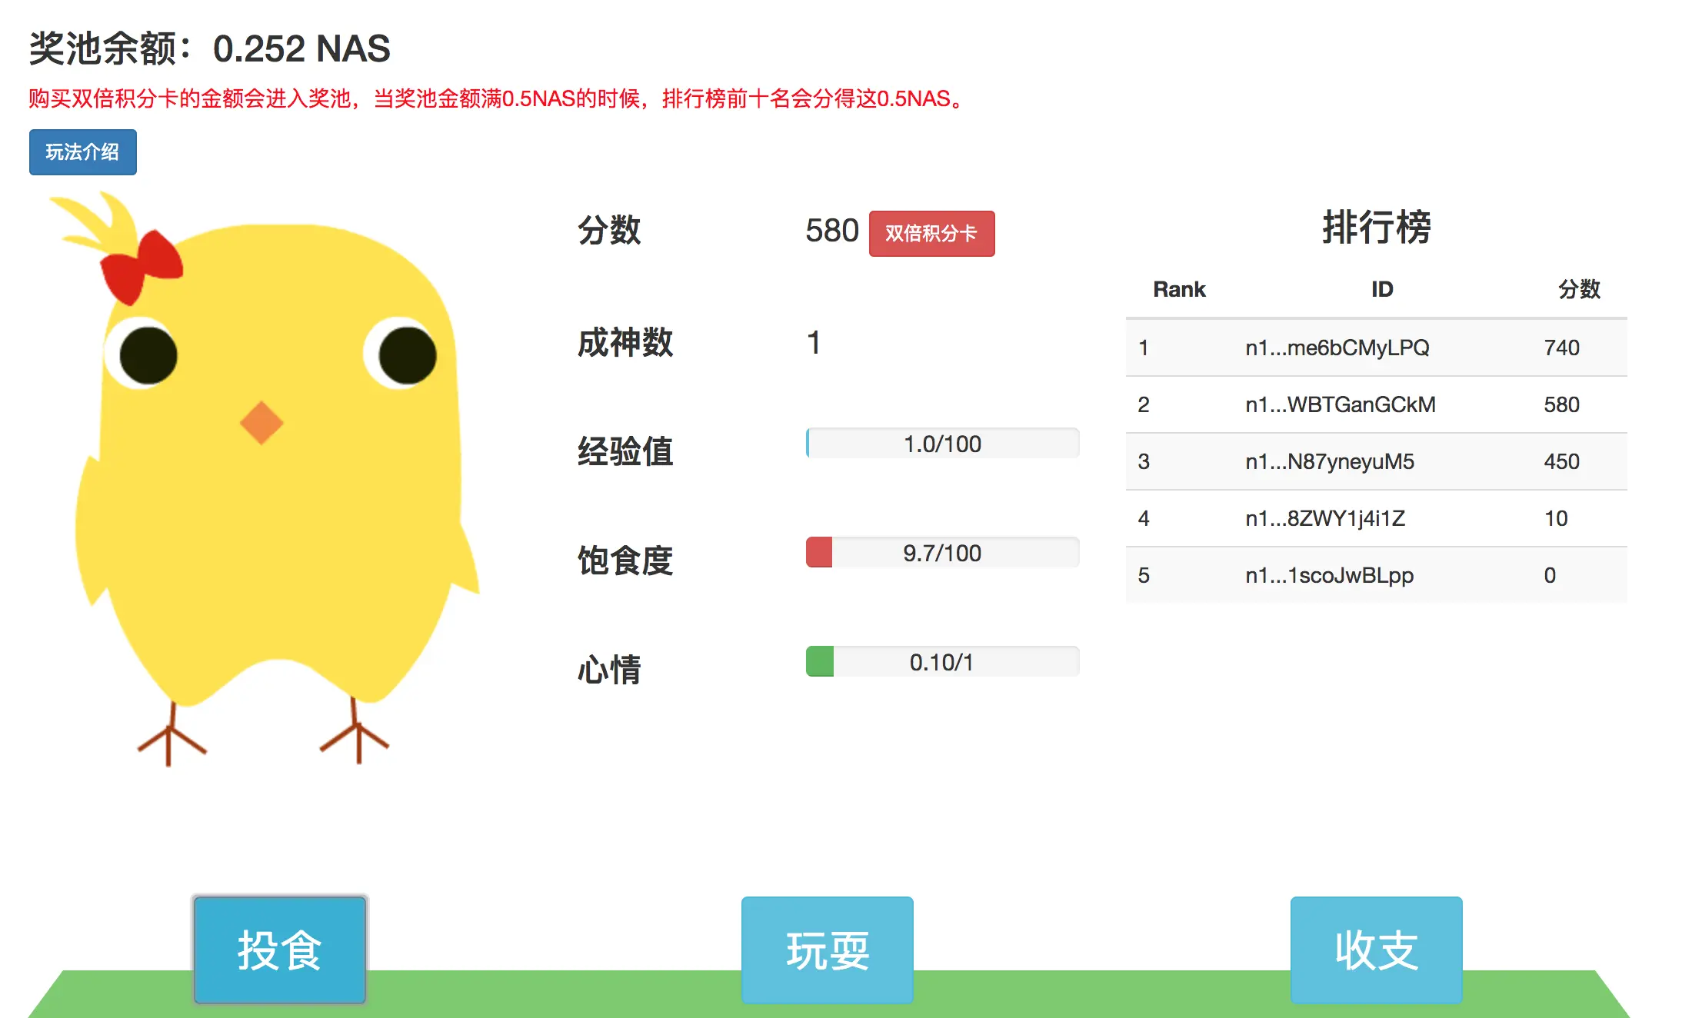Image resolution: width=1692 pixels, height=1018 pixels.
Task: Select leaderboard row n1...N87yneyuM5
Action: [x=1330, y=461]
